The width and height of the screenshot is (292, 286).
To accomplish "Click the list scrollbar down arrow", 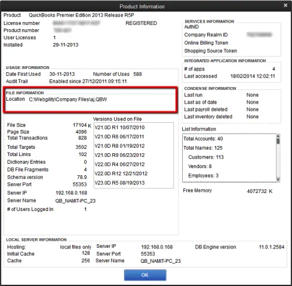I will tap(278, 180).
